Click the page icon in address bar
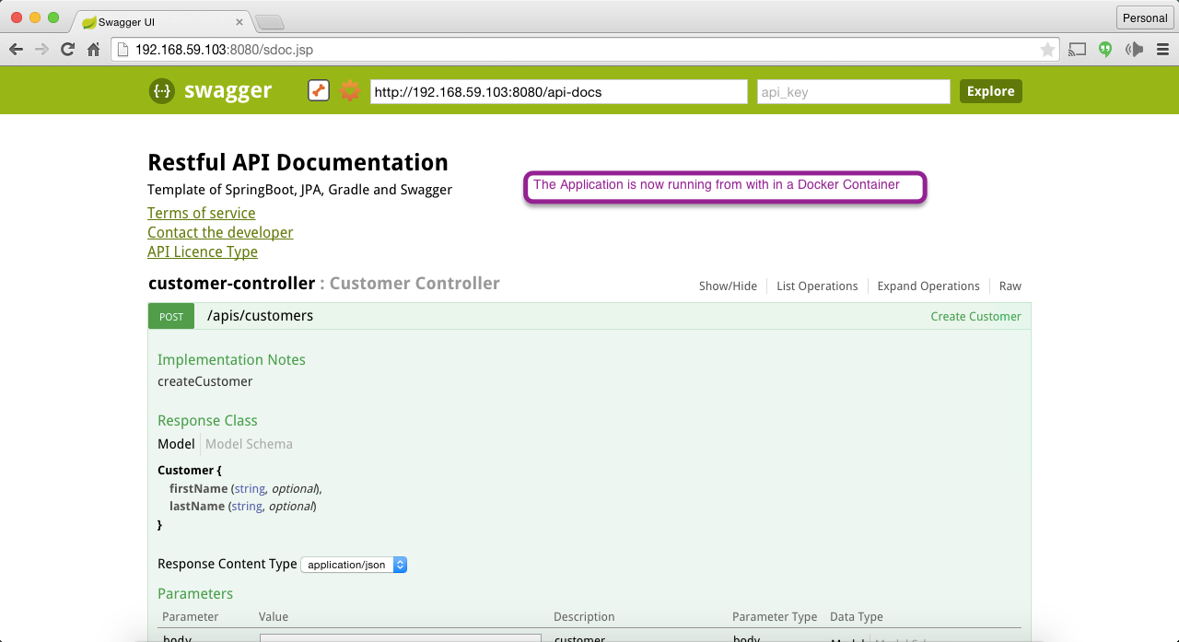1179x642 pixels. [x=123, y=50]
